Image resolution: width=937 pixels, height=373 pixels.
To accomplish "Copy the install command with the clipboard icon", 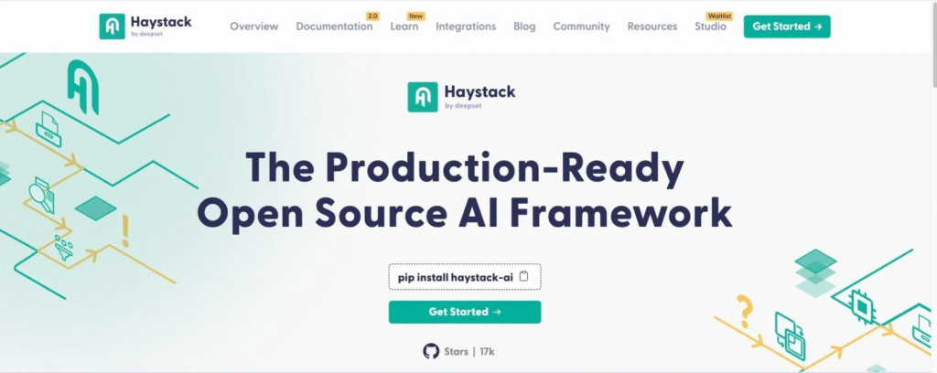I will [x=524, y=276].
